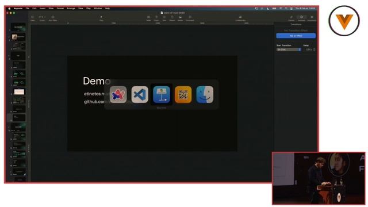This screenshot has height=207, width=368.
Task: Switch to the QR code app in switcher
Action: pos(183,94)
